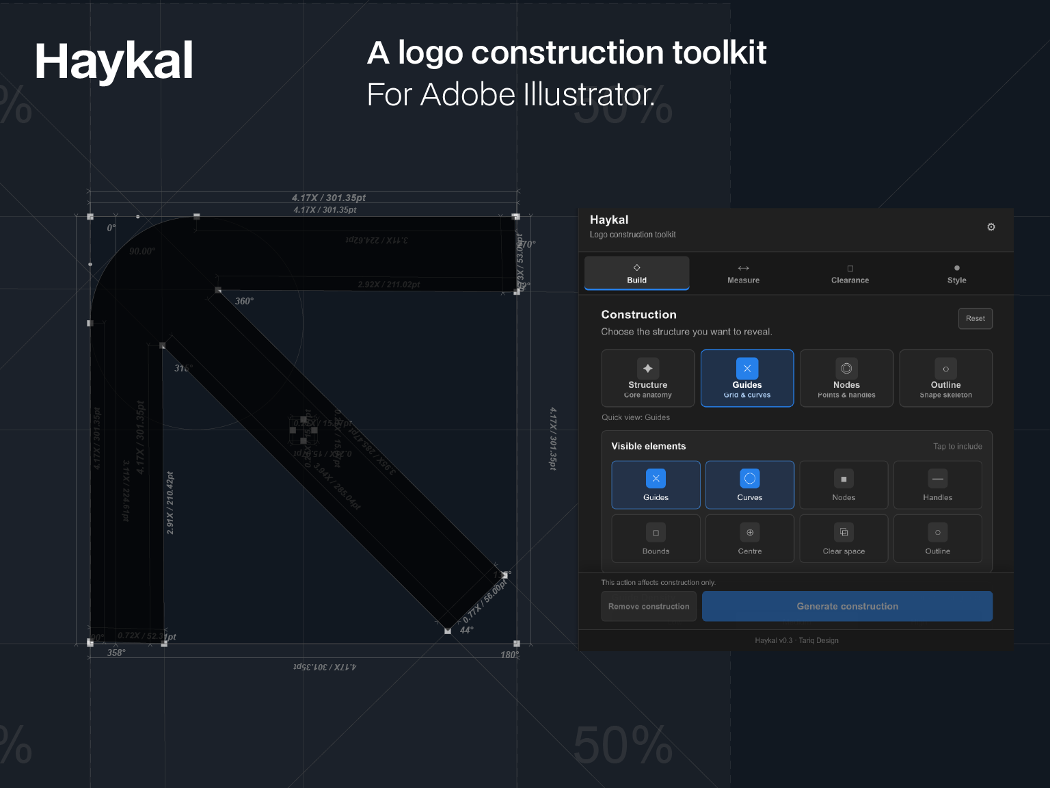Click the 'Quick view: Guides' text

[636, 417]
